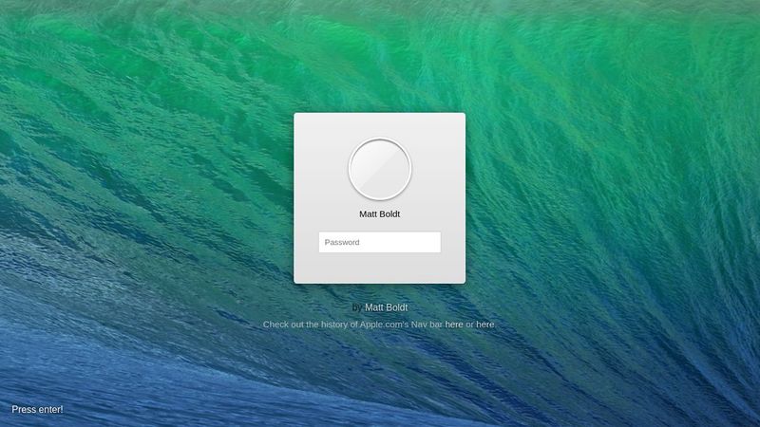Image resolution: width=760 pixels, height=427 pixels.
Task: Focus the Password input field
Action: coord(379,242)
